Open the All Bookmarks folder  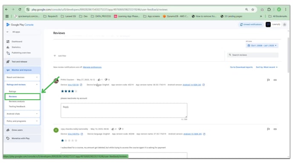coord(278,17)
